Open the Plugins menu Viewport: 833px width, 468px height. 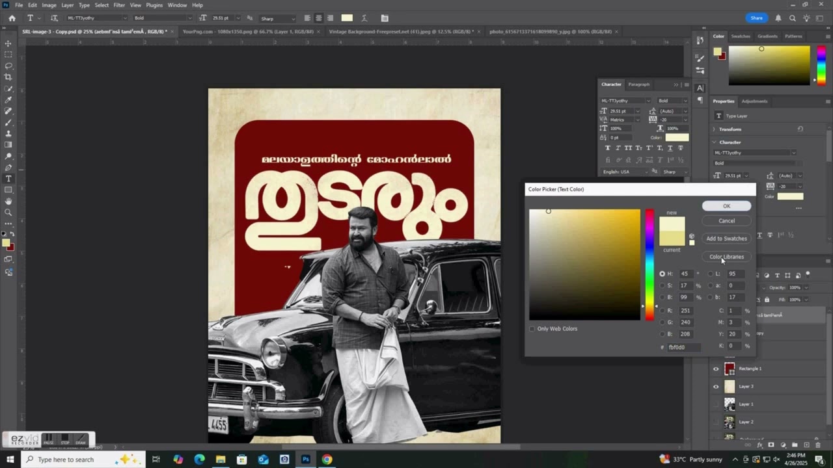click(154, 5)
